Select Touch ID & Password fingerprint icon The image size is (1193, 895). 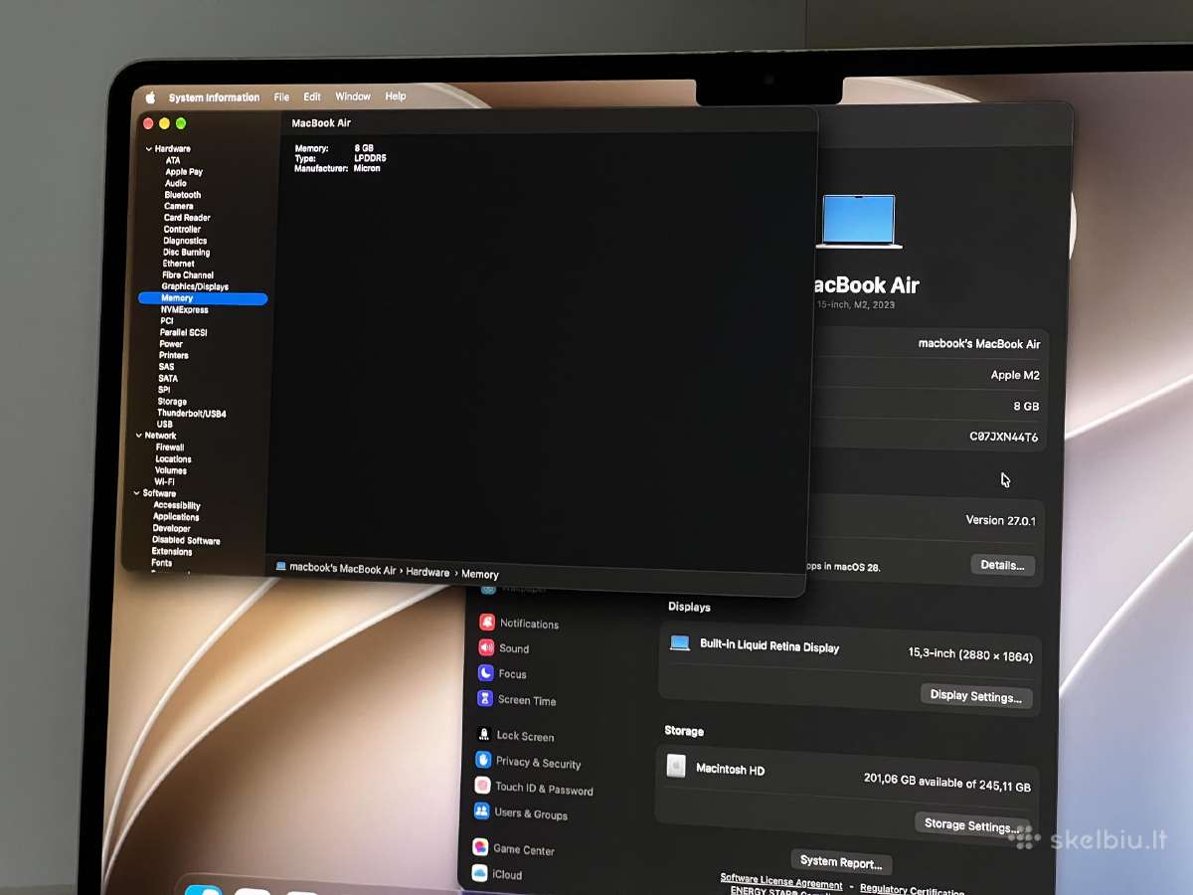coord(482,786)
